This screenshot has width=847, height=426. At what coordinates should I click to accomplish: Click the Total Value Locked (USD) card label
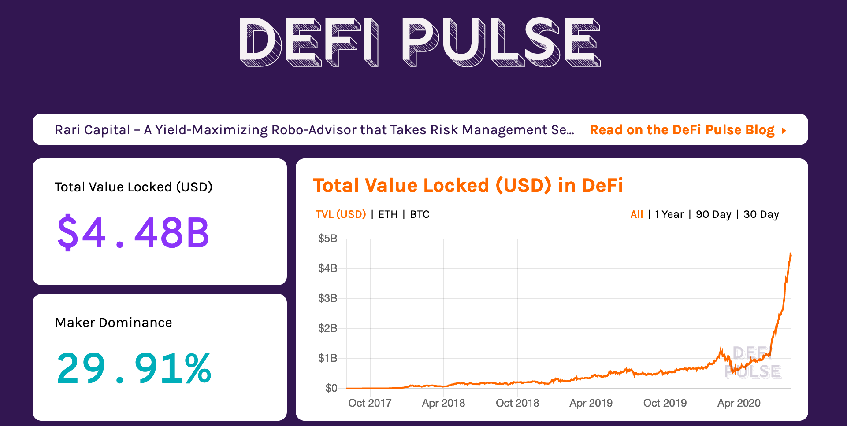coord(134,187)
